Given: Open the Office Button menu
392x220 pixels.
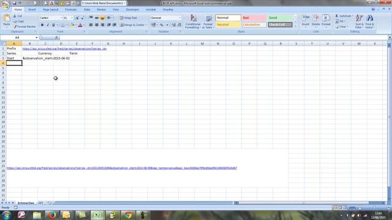Looking at the screenshot, I should click(5, 5).
